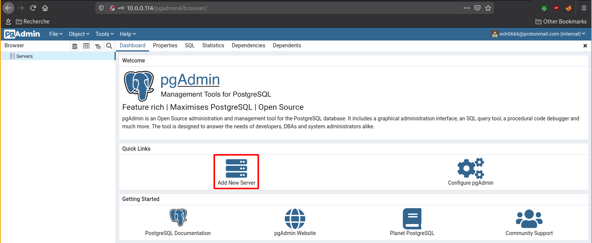Click the Community Support text link
Viewport: 592px width, 243px height.
click(x=529, y=233)
